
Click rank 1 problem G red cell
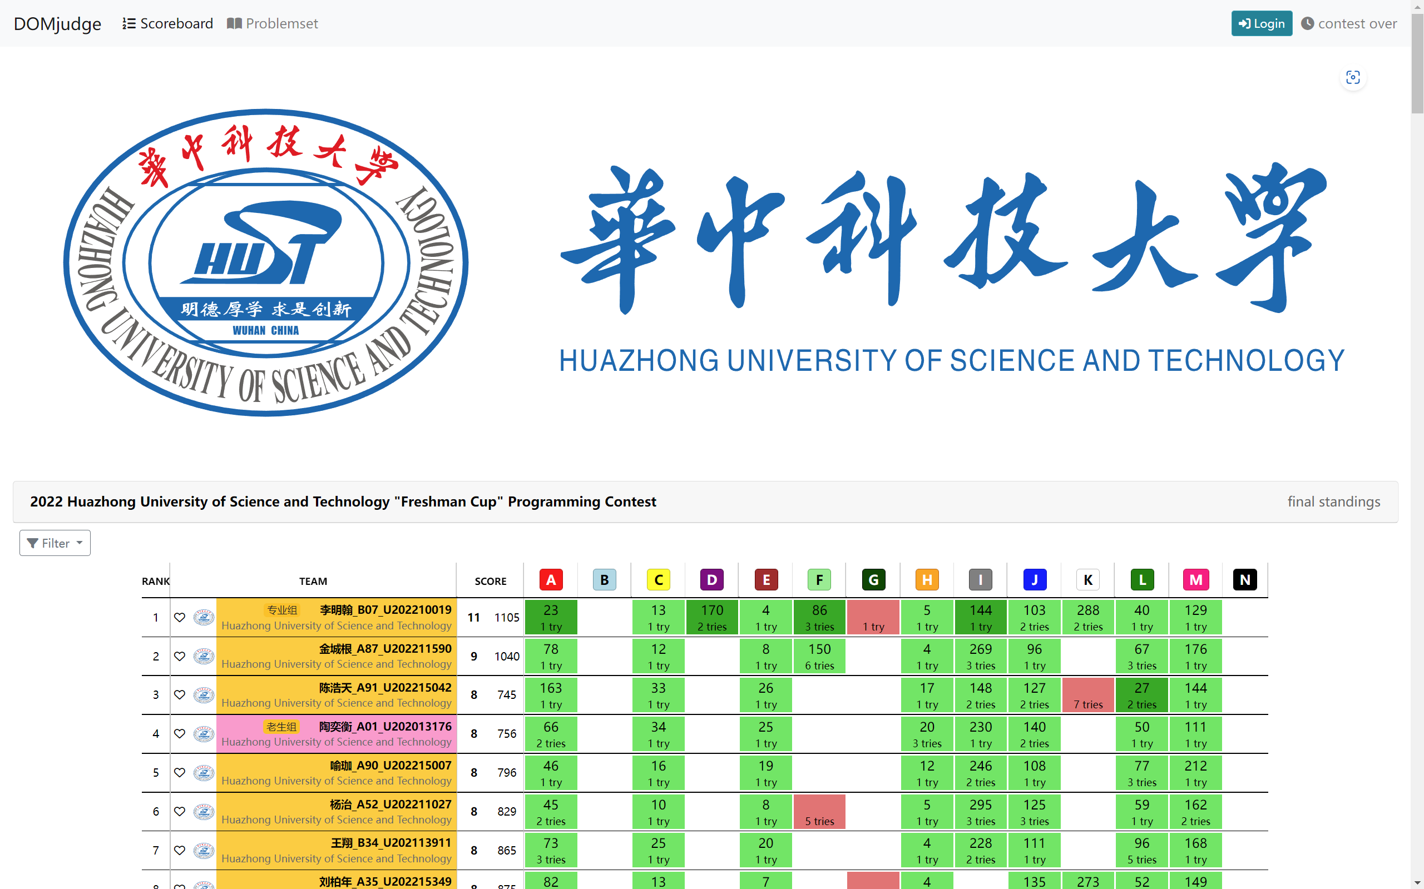tap(873, 617)
